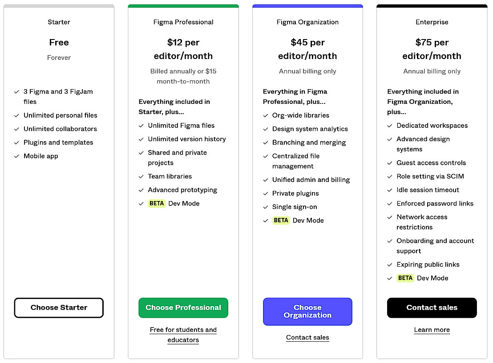Click the Enterprise plan header
This screenshot has width=493, height=363.
(x=432, y=22)
